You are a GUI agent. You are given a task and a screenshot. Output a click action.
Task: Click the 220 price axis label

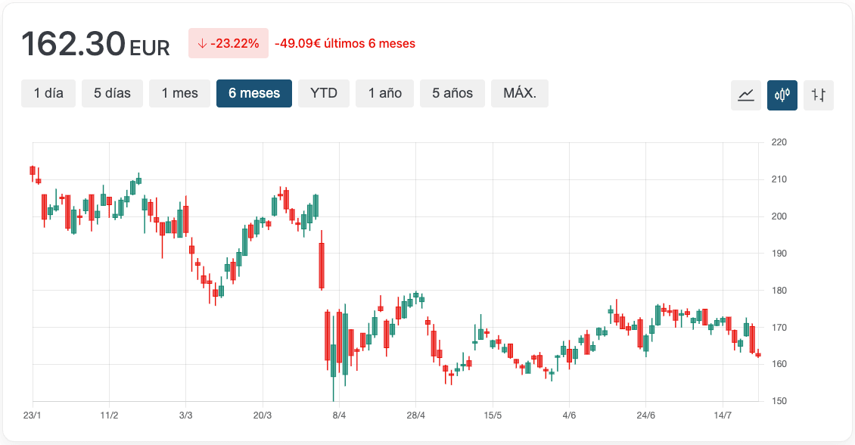[779, 142]
